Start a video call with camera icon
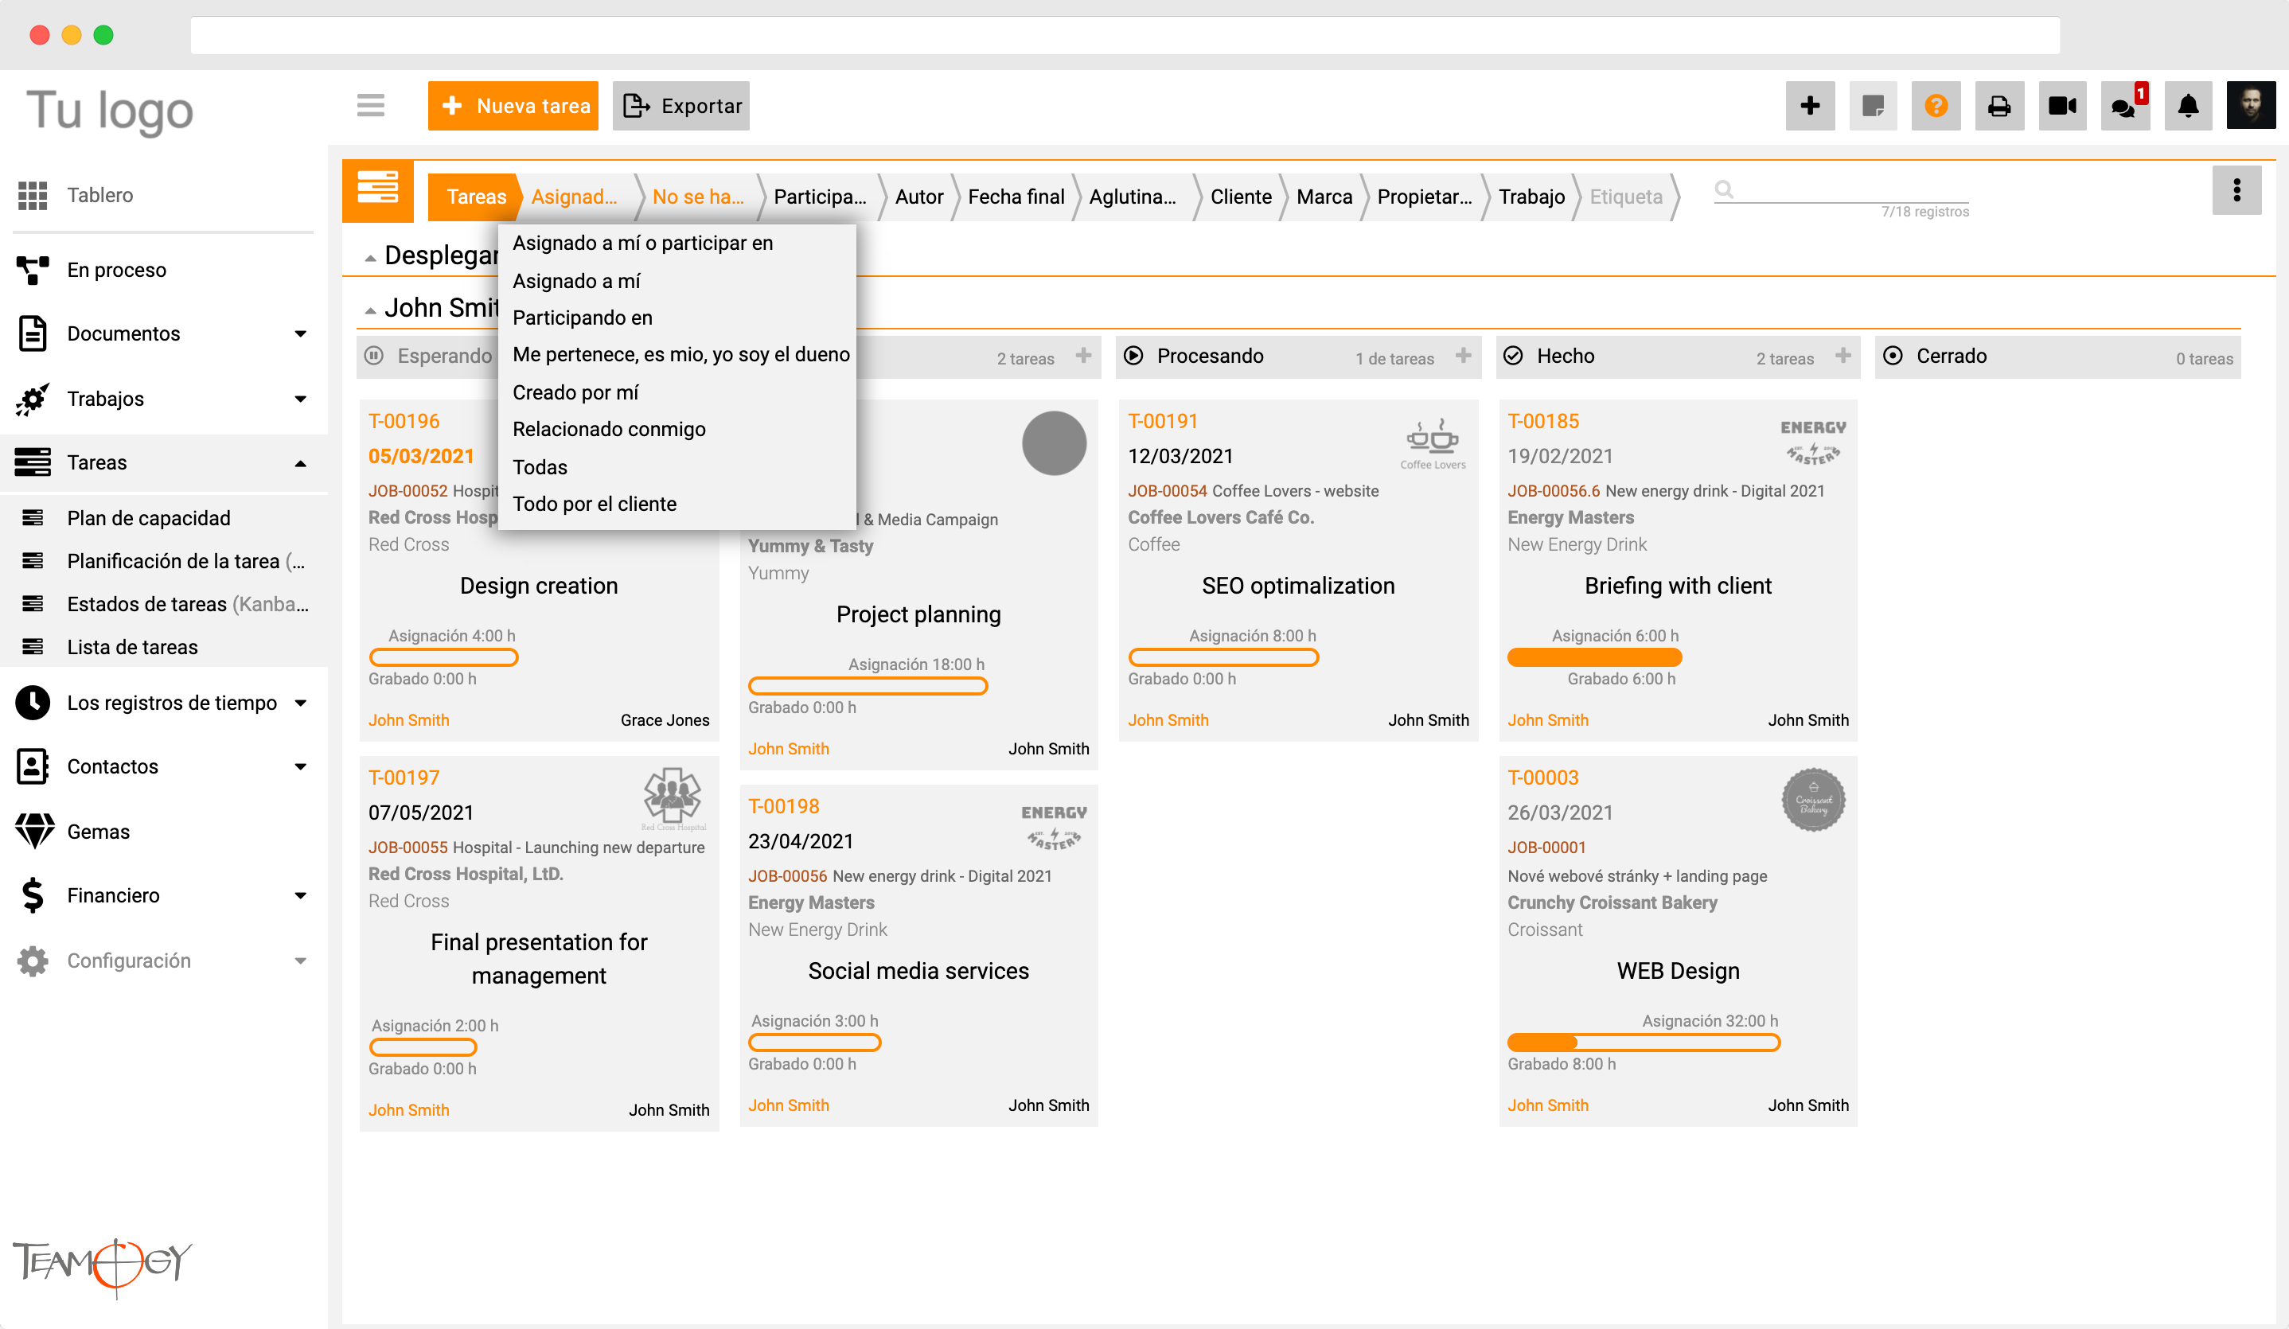The height and width of the screenshot is (1329, 2289). [x=2062, y=107]
